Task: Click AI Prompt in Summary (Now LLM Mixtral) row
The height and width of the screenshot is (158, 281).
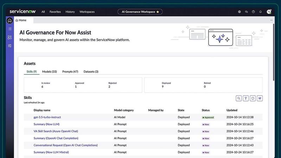Action: 120,152
